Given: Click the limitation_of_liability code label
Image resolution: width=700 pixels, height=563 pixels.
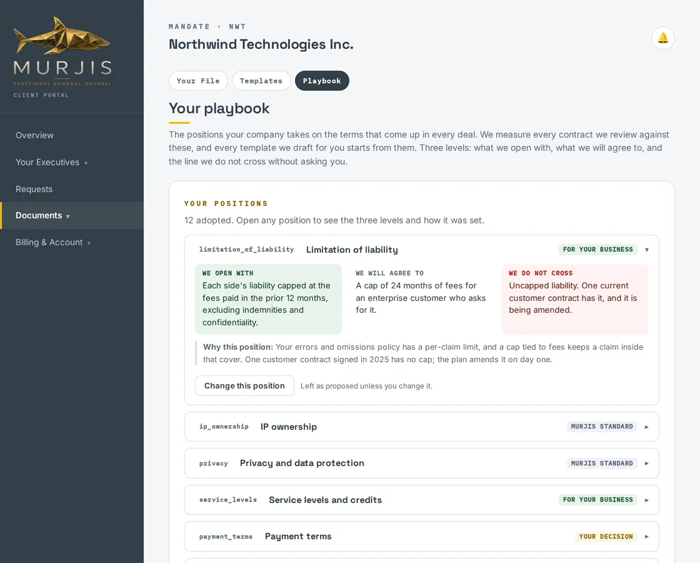Looking at the screenshot, I should tap(246, 250).
